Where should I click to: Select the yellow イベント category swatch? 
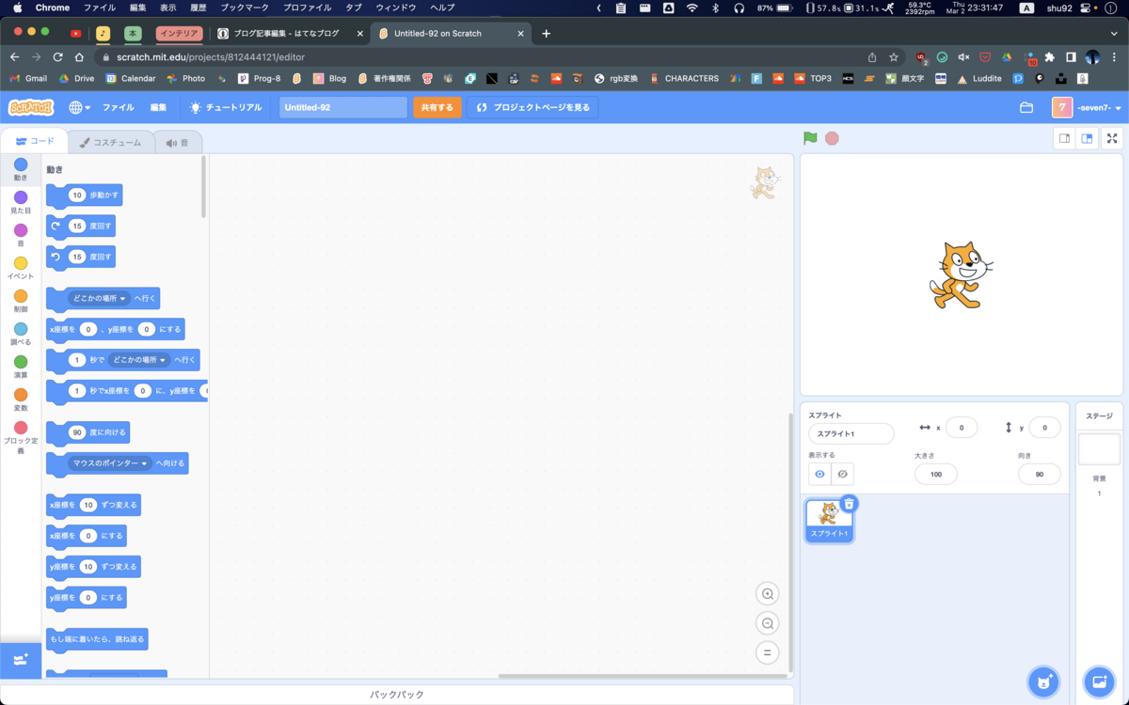point(21,264)
